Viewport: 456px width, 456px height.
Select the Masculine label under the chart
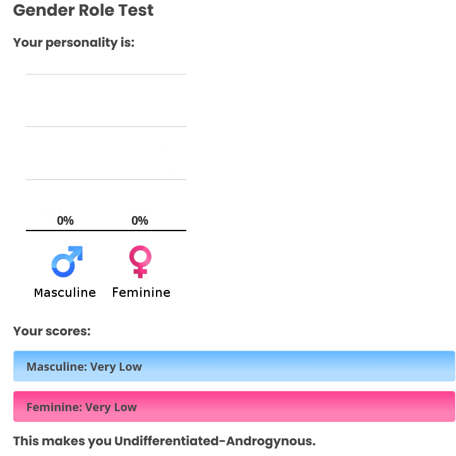tap(65, 292)
